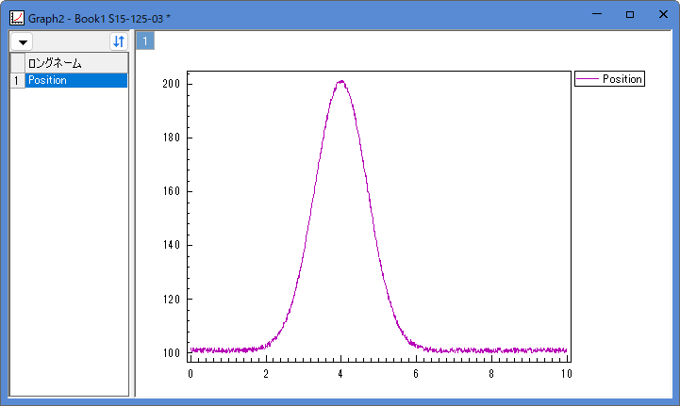Screen dimensions: 680x406
Task: Click the ロングネーム column header
Action: coord(76,63)
